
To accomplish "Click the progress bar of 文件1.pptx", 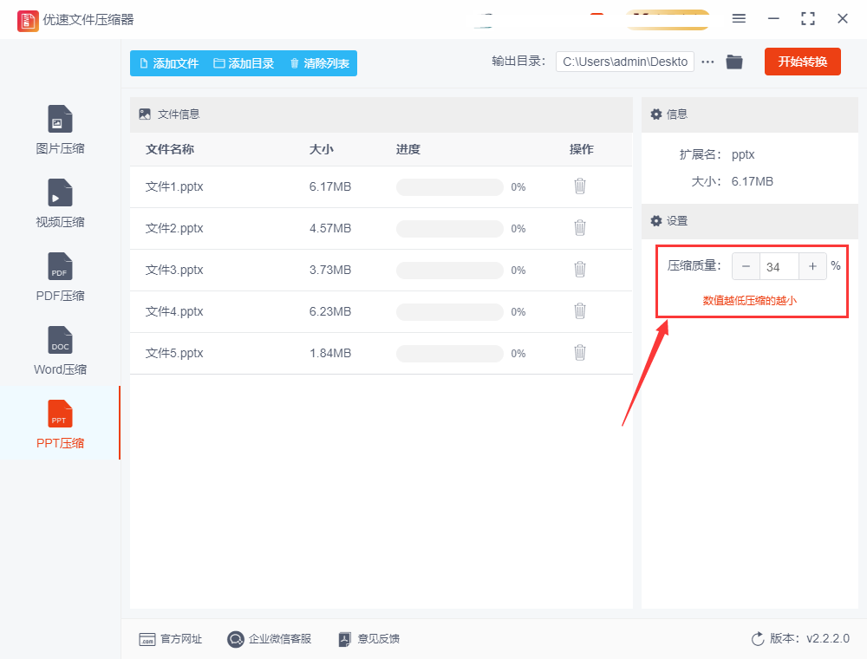I will pos(449,187).
